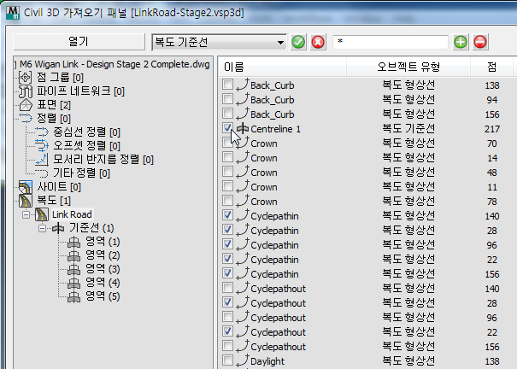Click the 기준선 (1) baseline icon
517x369 pixels.
[58, 228]
